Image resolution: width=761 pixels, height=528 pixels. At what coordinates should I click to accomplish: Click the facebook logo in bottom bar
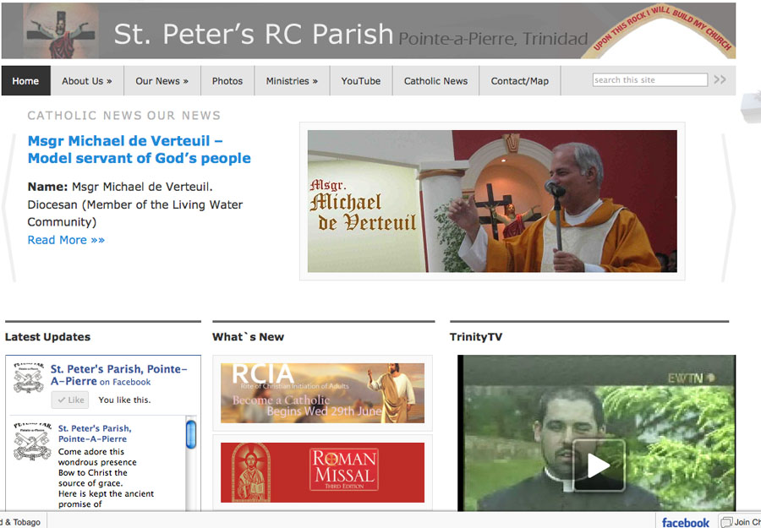pos(685,522)
